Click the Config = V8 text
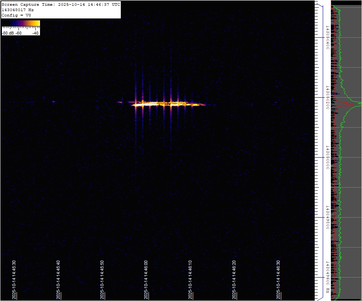The image size is (362, 301). point(17,15)
